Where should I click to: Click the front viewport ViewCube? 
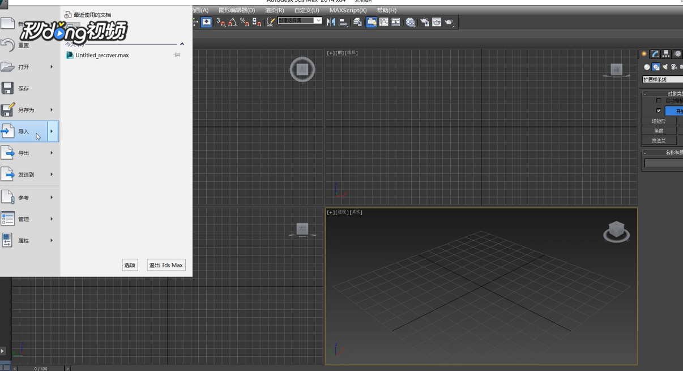coord(616,70)
